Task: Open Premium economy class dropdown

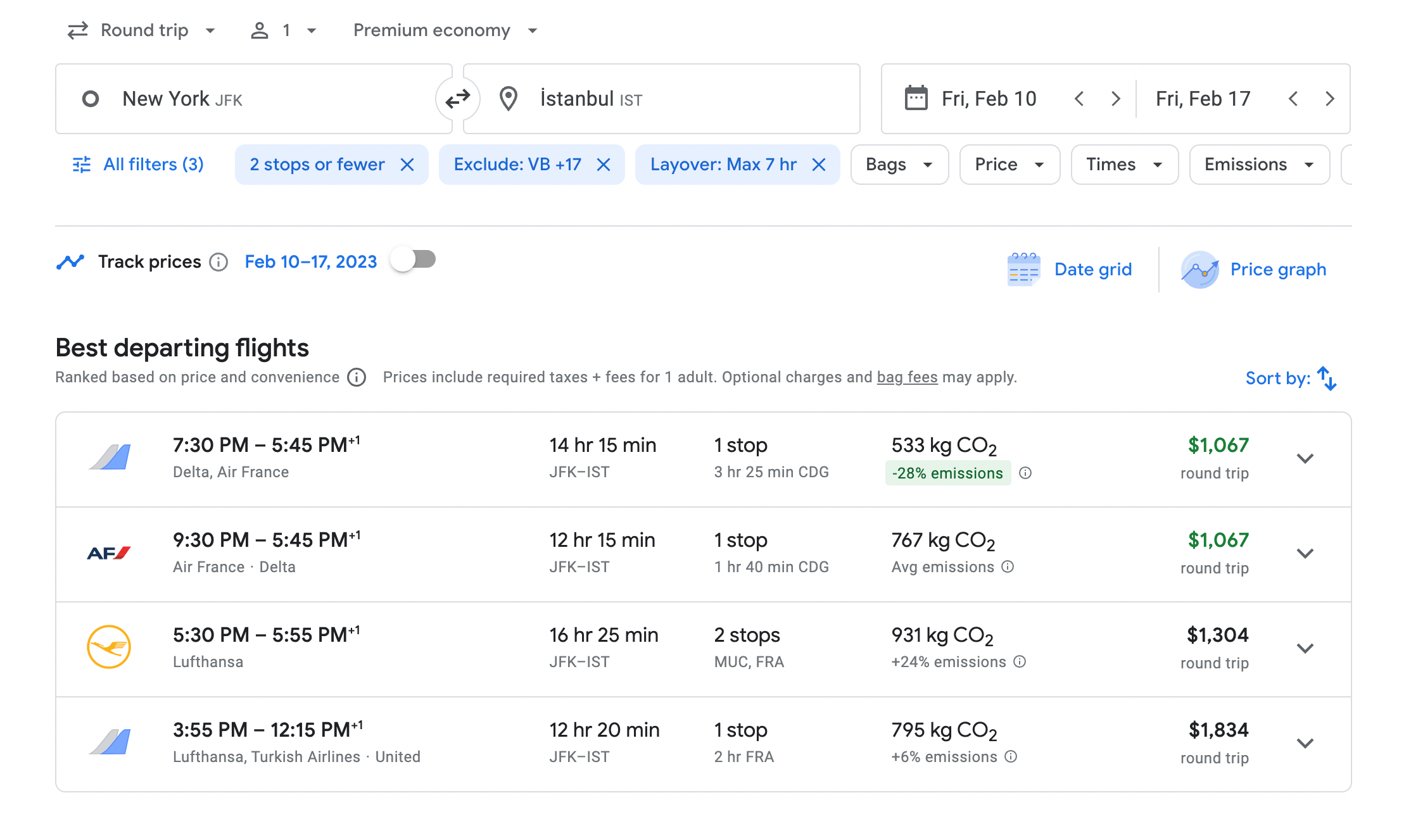Action: click(x=445, y=30)
